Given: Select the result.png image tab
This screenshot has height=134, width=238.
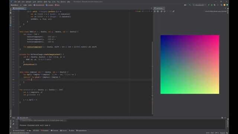Looking at the screenshot, I should pos(159,8).
